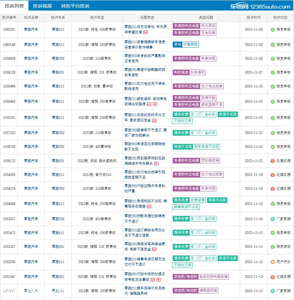Click the 零跑汽车 brand link in row 1060201
Viewport: 294px width, 300px height.
coord(31,29)
